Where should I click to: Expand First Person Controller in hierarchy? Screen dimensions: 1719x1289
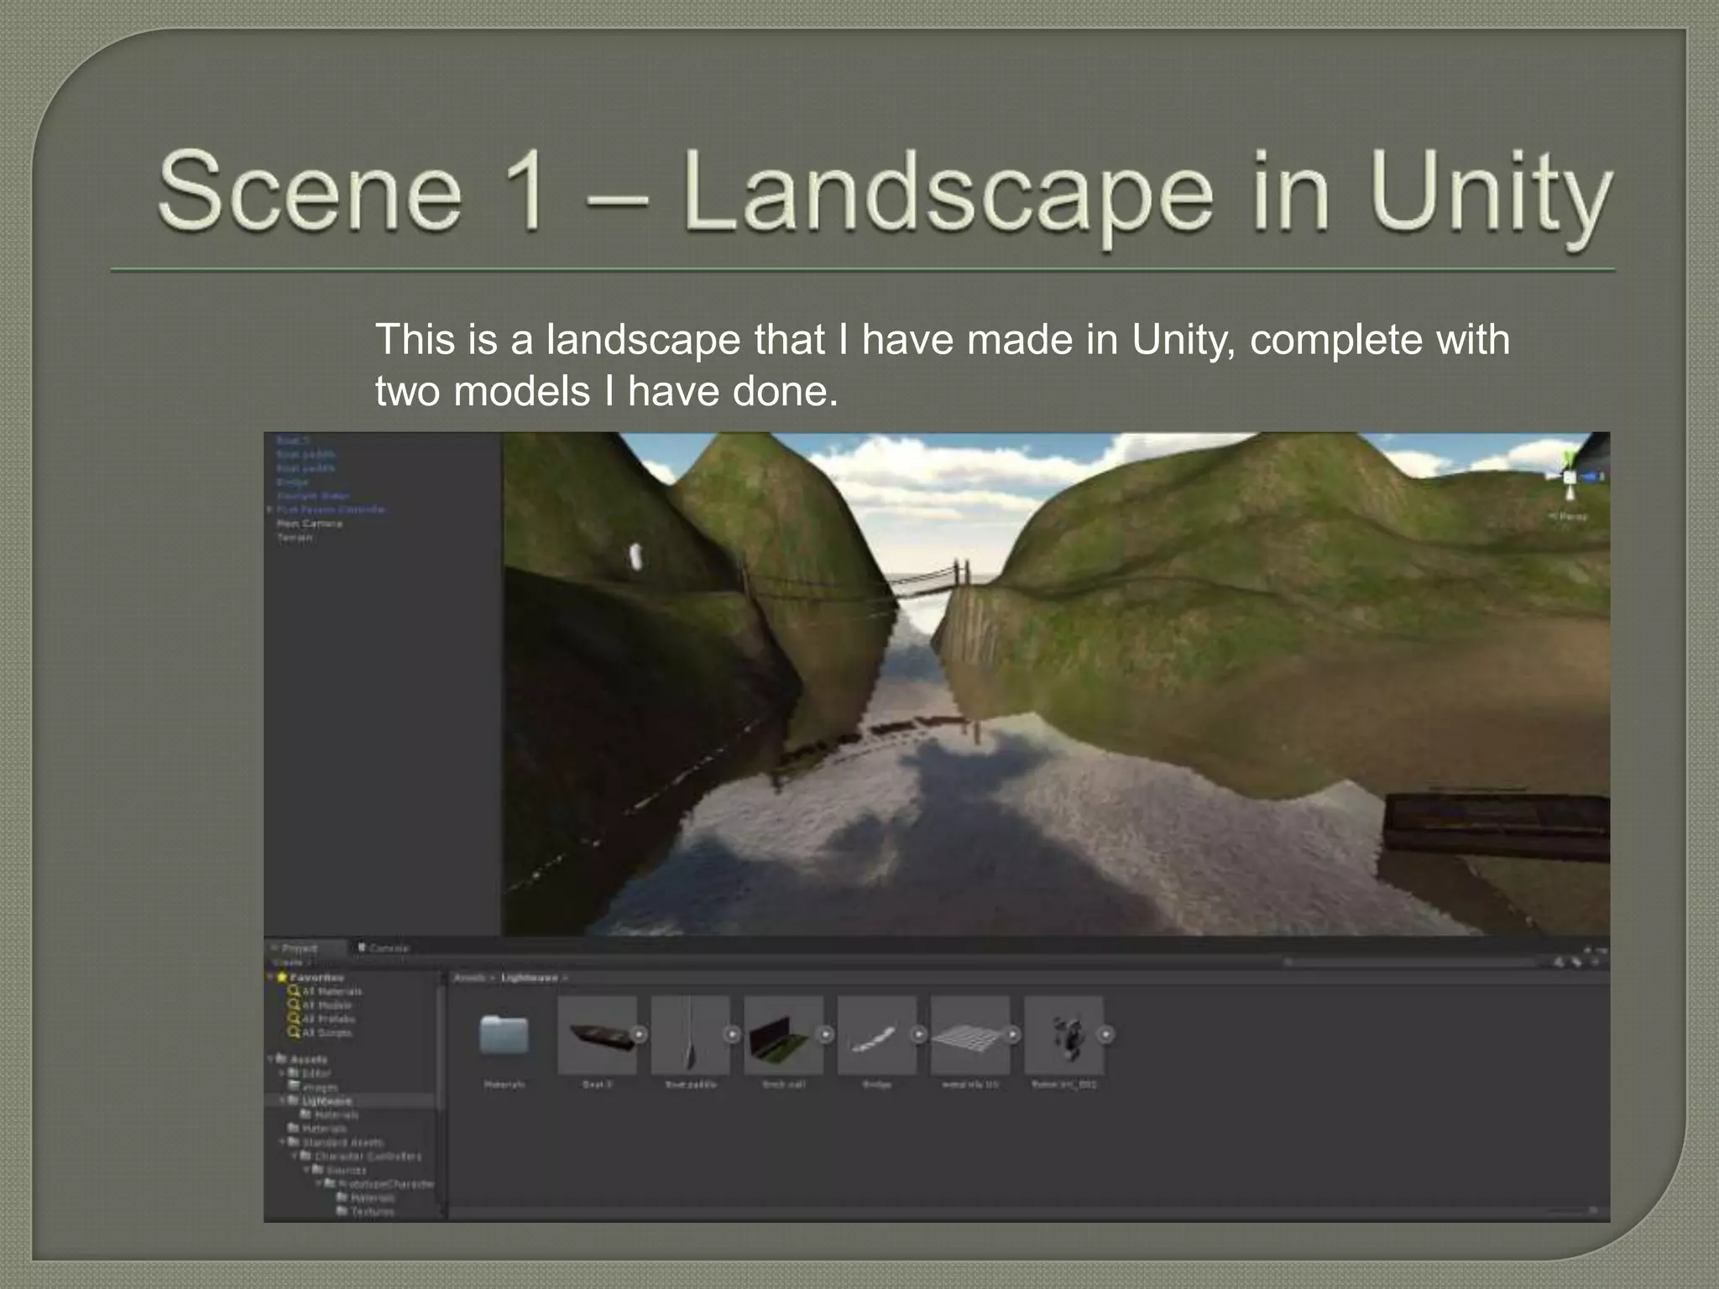(x=270, y=509)
